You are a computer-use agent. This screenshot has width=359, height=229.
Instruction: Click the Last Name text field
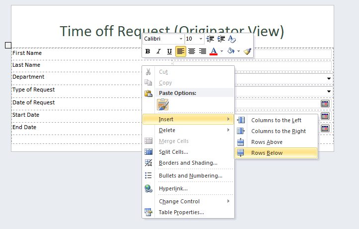(253, 66)
